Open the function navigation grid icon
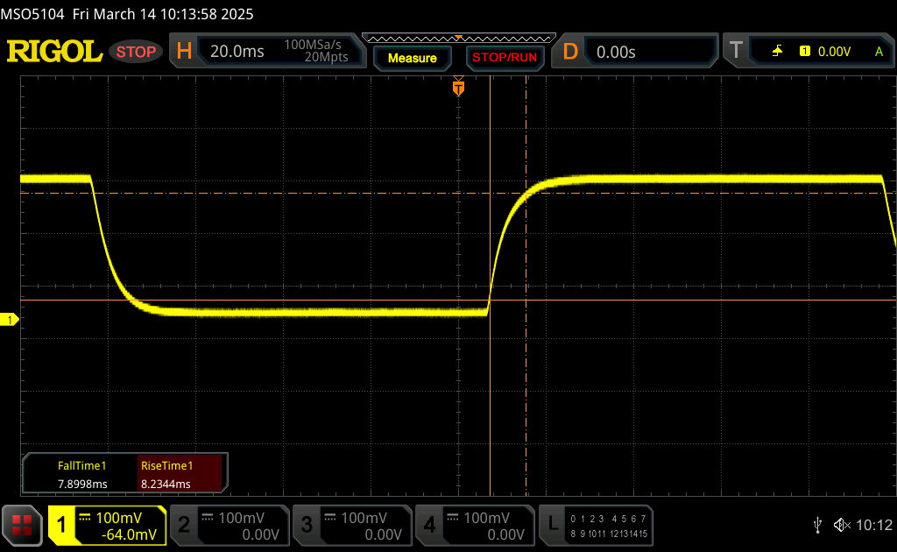This screenshot has height=552, width=897. tap(22, 525)
